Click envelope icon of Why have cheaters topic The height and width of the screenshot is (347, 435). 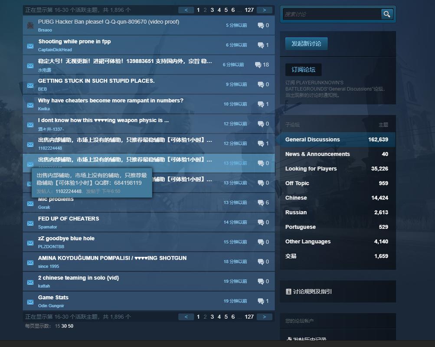(x=30, y=105)
